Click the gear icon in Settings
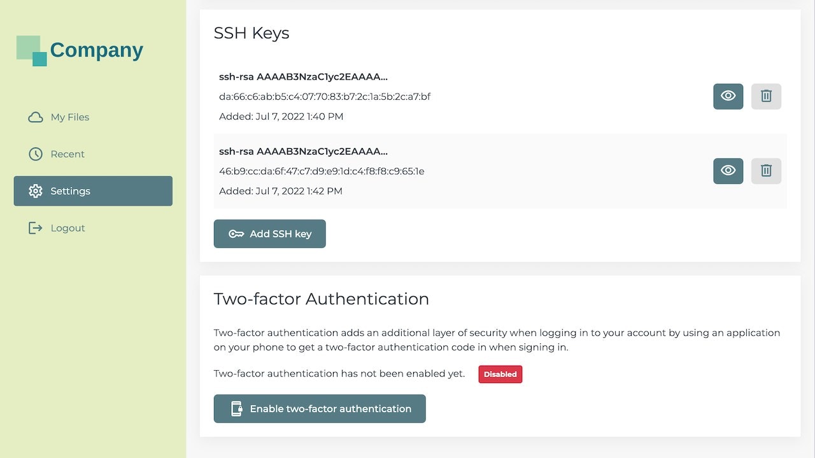 [36, 191]
